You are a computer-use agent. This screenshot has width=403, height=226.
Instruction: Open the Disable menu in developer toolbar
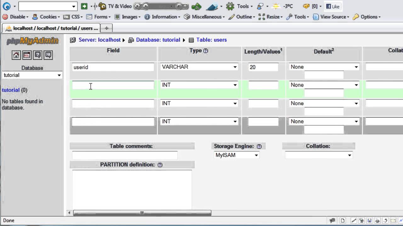[15, 17]
